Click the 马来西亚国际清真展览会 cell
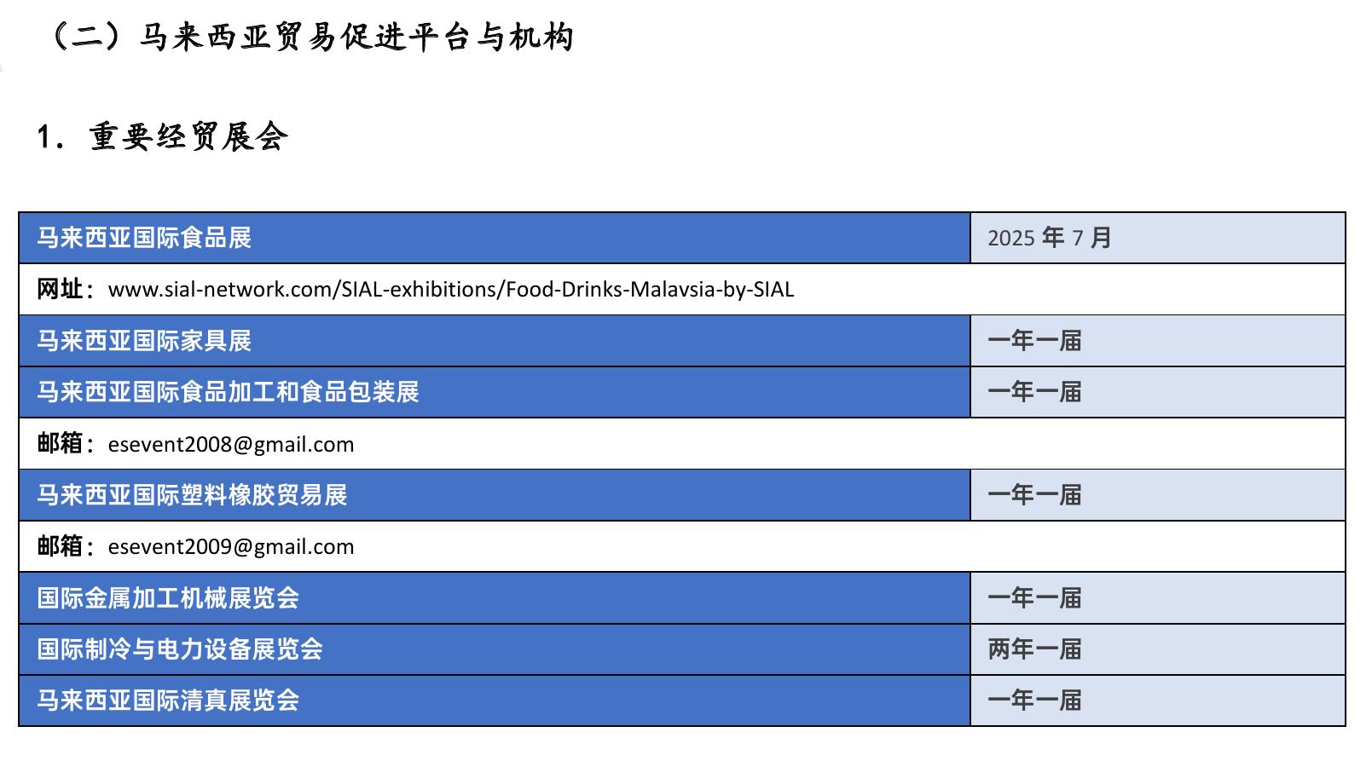The width and height of the screenshot is (1372, 761). tap(495, 700)
